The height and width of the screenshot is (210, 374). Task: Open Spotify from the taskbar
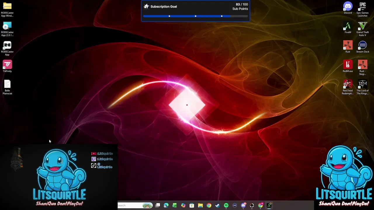[226, 205]
